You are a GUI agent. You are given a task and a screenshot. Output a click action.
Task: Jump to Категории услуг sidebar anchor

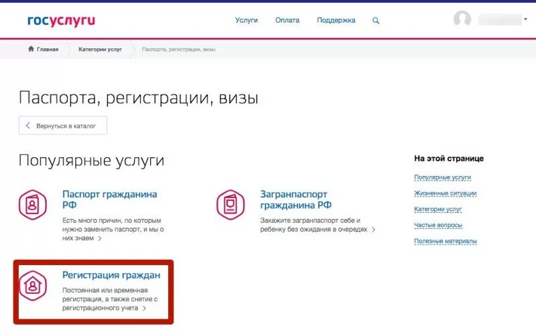[x=438, y=209]
